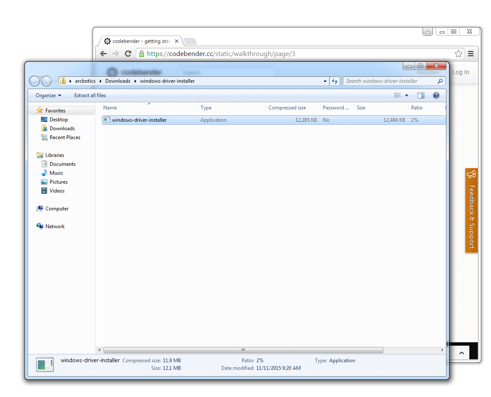
Task: Click the Search windows-driver-installer field
Action: point(390,81)
